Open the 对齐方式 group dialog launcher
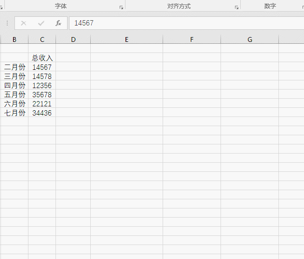This screenshot has height=259, width=304. (x=236, y=7)
